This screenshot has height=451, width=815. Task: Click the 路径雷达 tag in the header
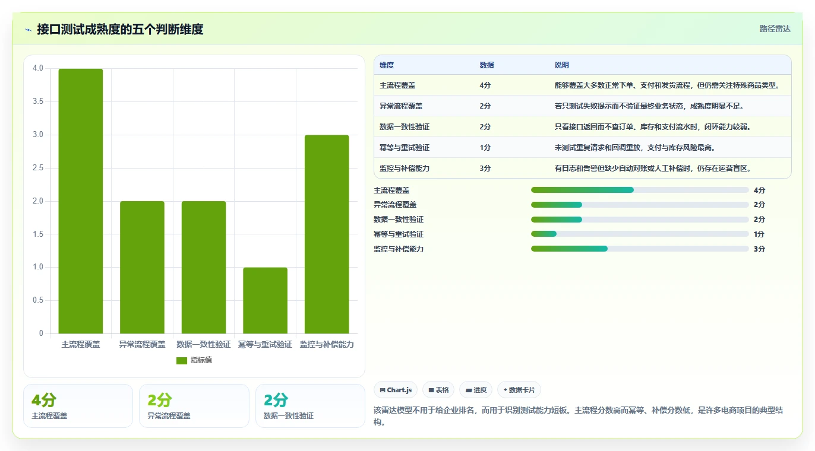pos(775,28)
